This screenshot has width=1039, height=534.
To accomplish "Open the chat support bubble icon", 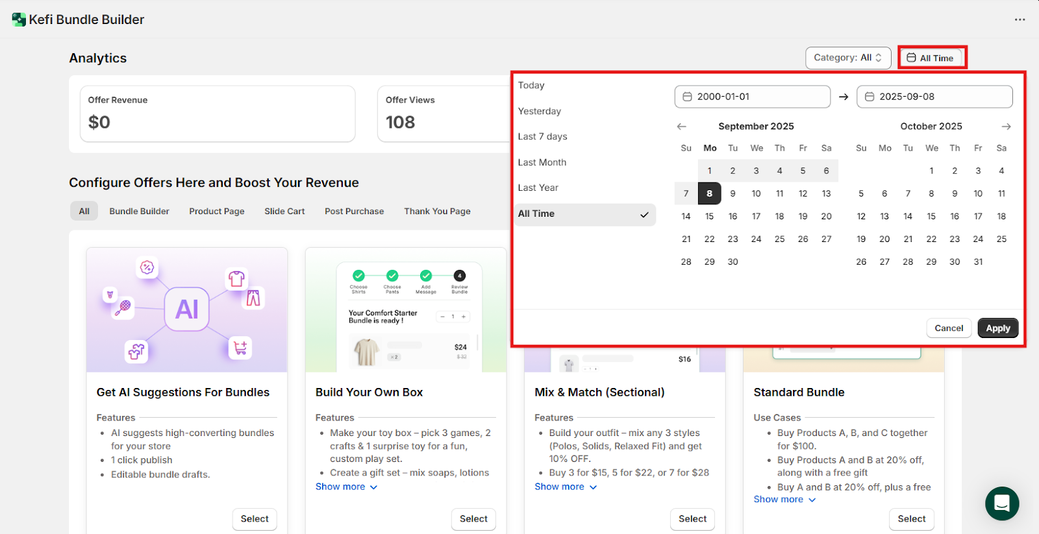I will 1001,503.
